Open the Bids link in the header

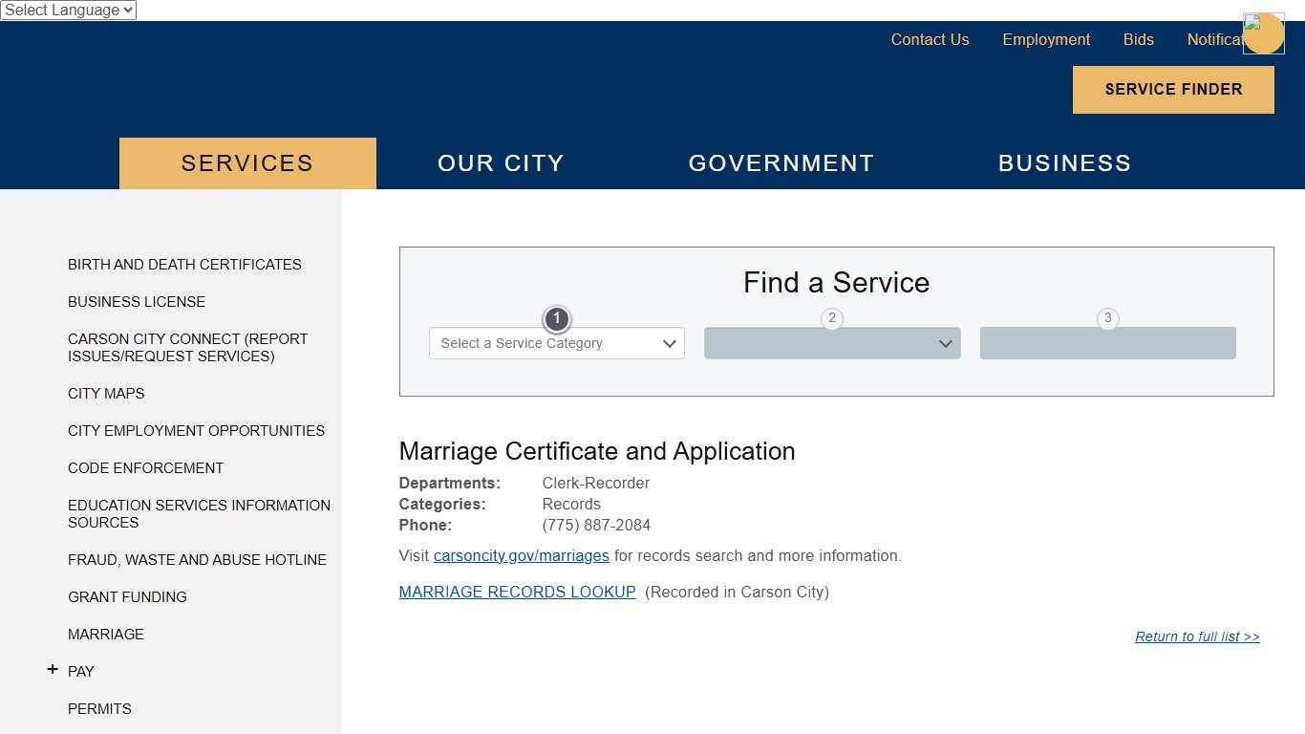click(x=1138, y=39)
